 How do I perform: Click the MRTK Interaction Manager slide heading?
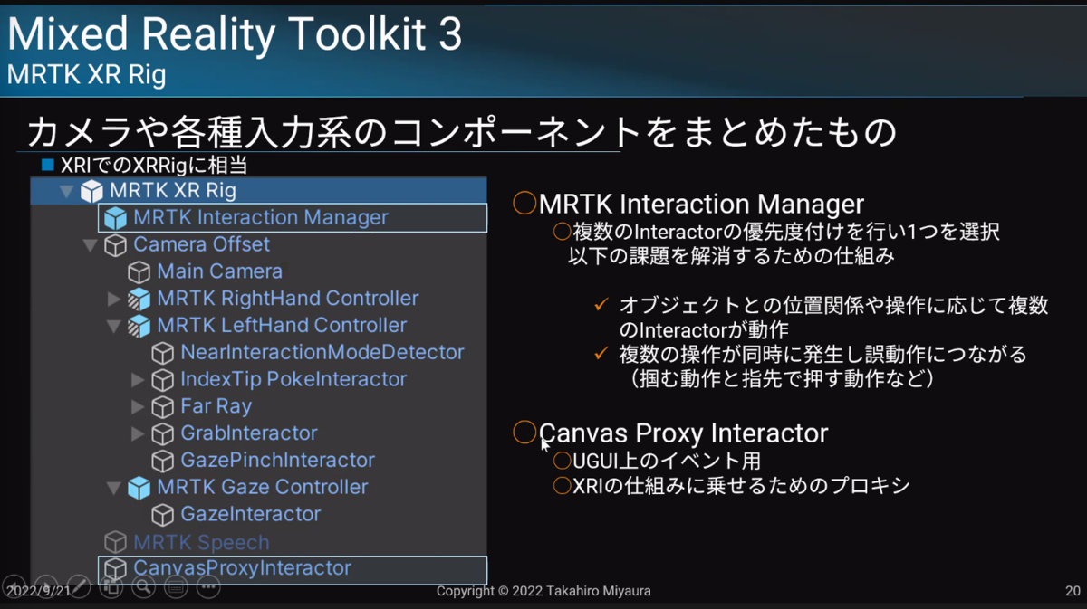tap(701, 205)
